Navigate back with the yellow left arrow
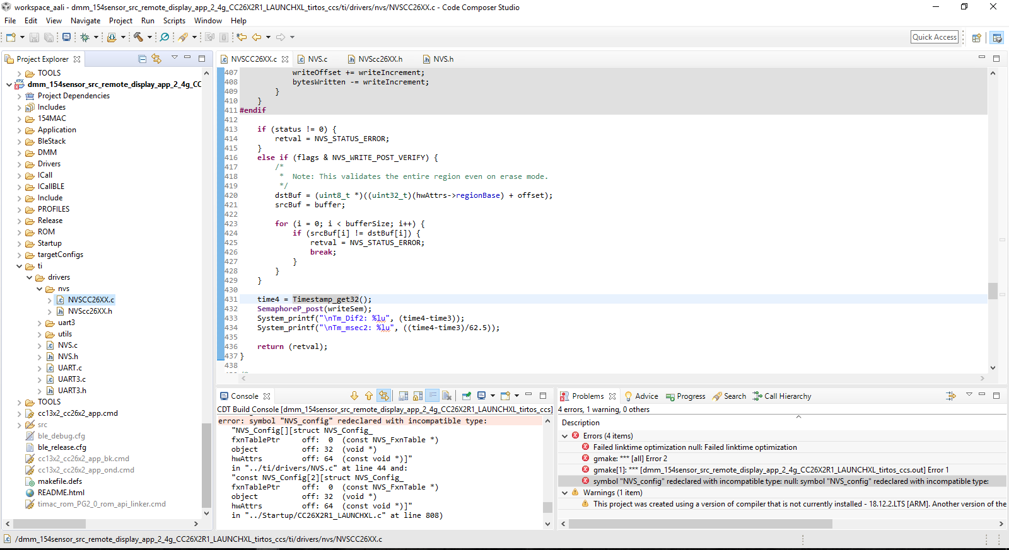1009x550 pixels. pos(257,37)
